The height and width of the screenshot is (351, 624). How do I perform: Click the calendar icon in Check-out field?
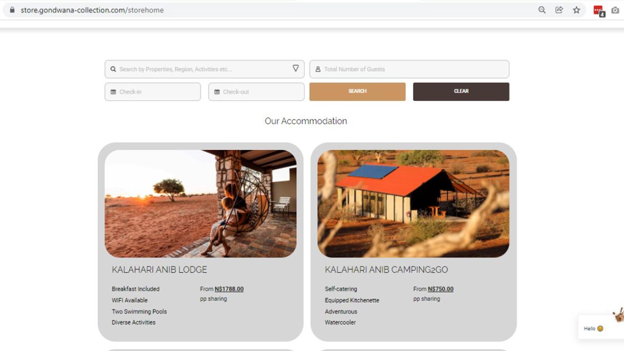tap(217, 92)
